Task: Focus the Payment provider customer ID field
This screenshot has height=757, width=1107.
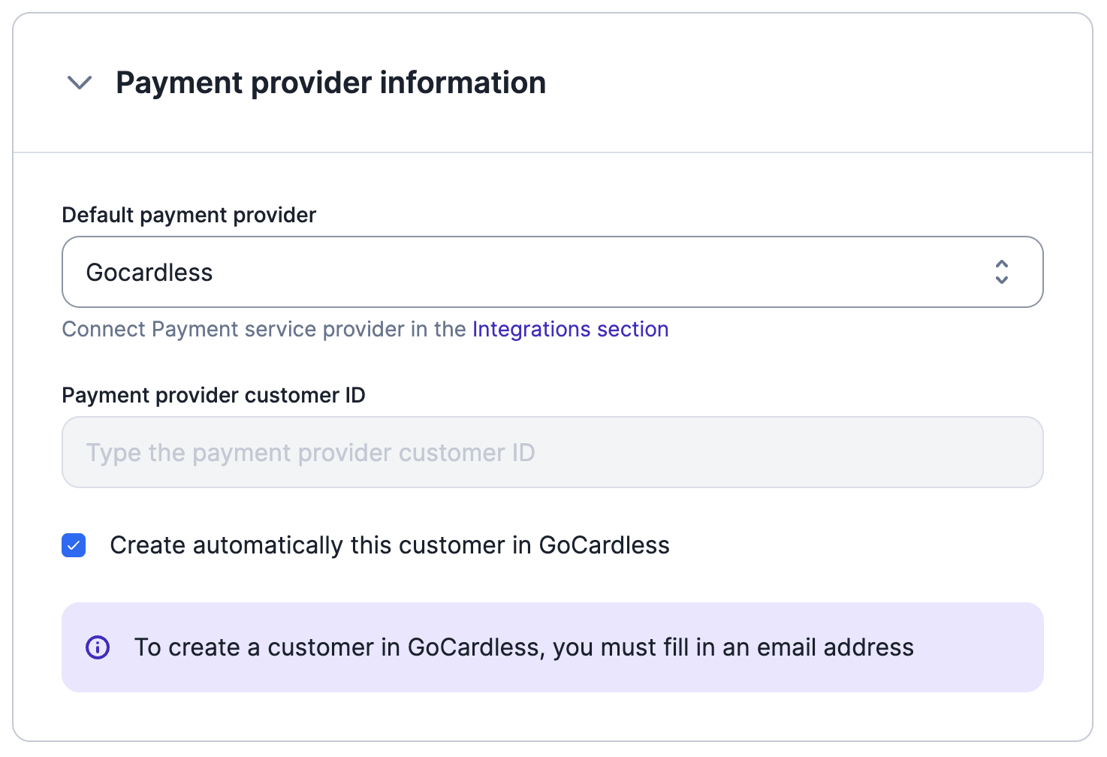Action: (x=553, y=452)
